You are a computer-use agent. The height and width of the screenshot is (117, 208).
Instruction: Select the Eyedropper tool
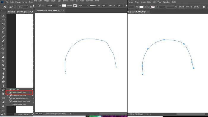(3, 37)
